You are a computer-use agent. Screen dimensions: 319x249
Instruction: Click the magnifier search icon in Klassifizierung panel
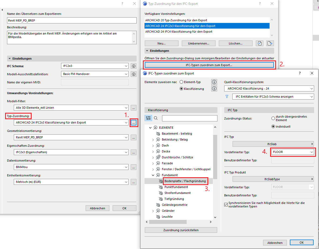156,118
